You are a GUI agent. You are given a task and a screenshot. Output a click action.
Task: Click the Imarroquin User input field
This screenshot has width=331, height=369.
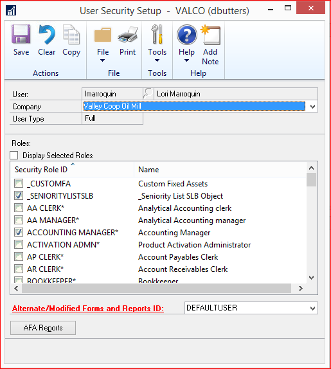112,94
